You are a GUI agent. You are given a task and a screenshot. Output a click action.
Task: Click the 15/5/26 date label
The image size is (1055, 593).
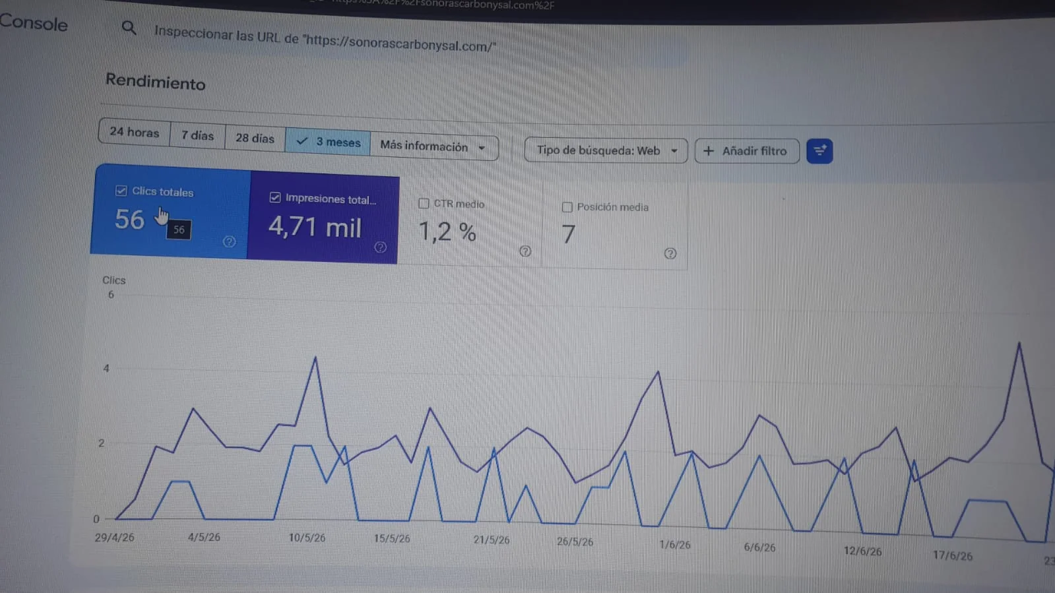coord(392,539)
